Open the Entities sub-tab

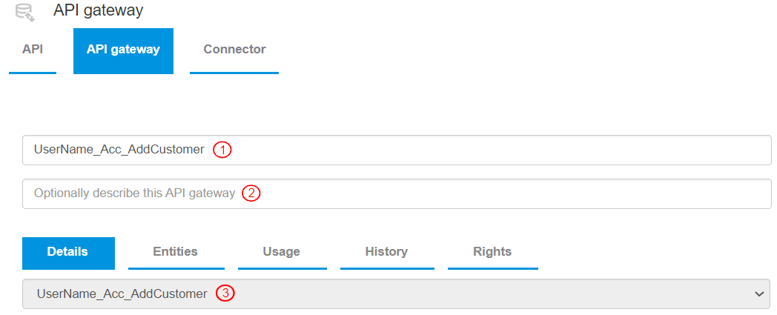[x=176, y=252]
